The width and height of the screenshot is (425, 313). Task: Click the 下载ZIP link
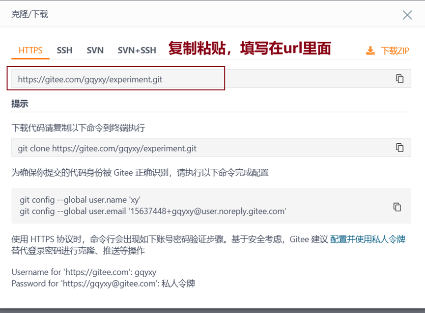tap(395, 51)
